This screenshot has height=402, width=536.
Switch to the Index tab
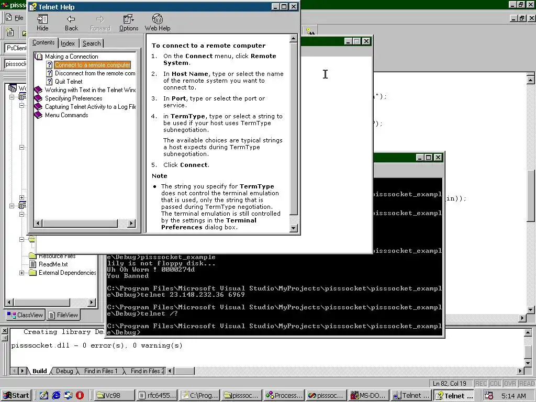pyautogui.click(x=68, y=43)
